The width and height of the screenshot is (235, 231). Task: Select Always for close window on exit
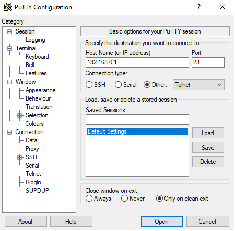click(x=89, y=199)
